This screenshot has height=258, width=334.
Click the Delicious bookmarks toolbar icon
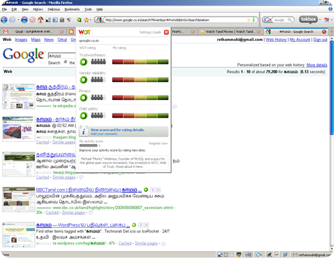[x=48, y=20]
